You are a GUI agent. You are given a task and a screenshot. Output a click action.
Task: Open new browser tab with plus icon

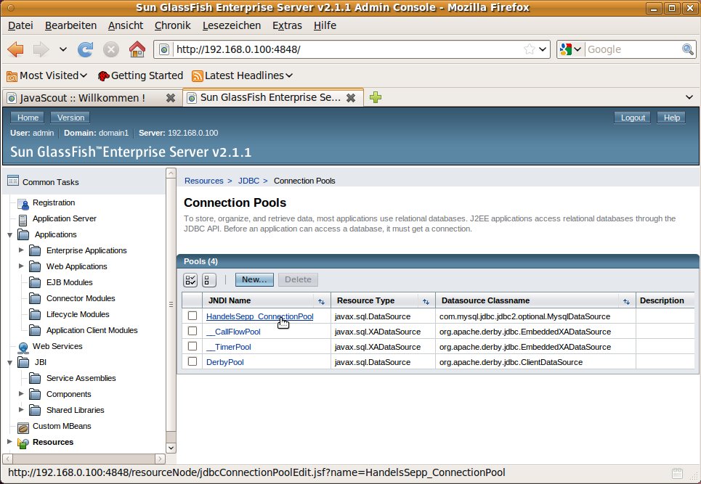(376, 97)
